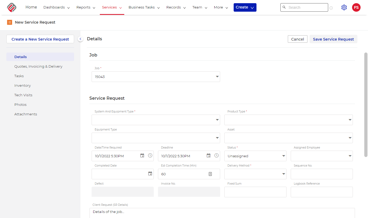Click the Est Completion Time stepper icon
The height and width of the screenshot is (218, 368).
tap(210, 174)
